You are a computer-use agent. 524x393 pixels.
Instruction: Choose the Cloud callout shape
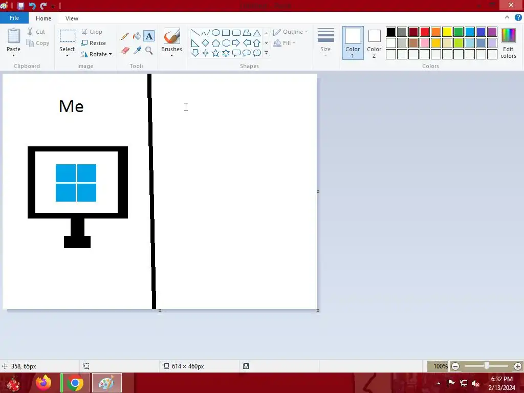tap(257, 53)
